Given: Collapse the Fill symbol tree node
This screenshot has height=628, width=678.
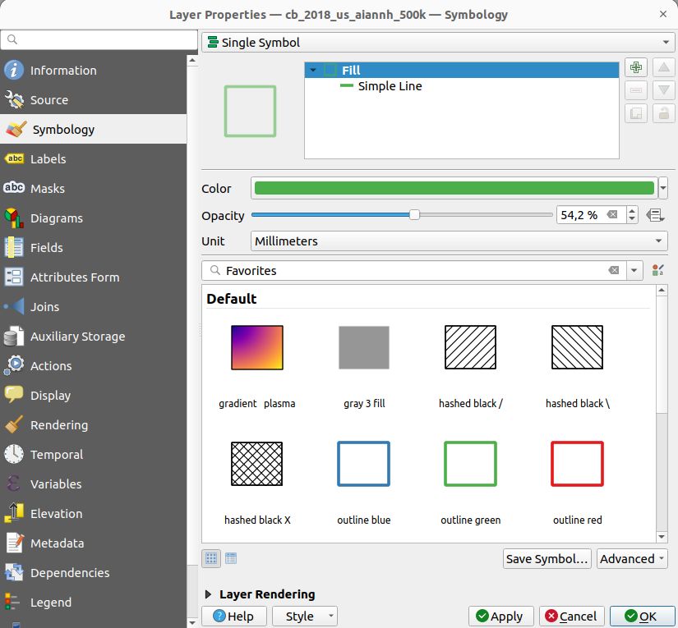Looking at the screenshot, I should (313, 70).
